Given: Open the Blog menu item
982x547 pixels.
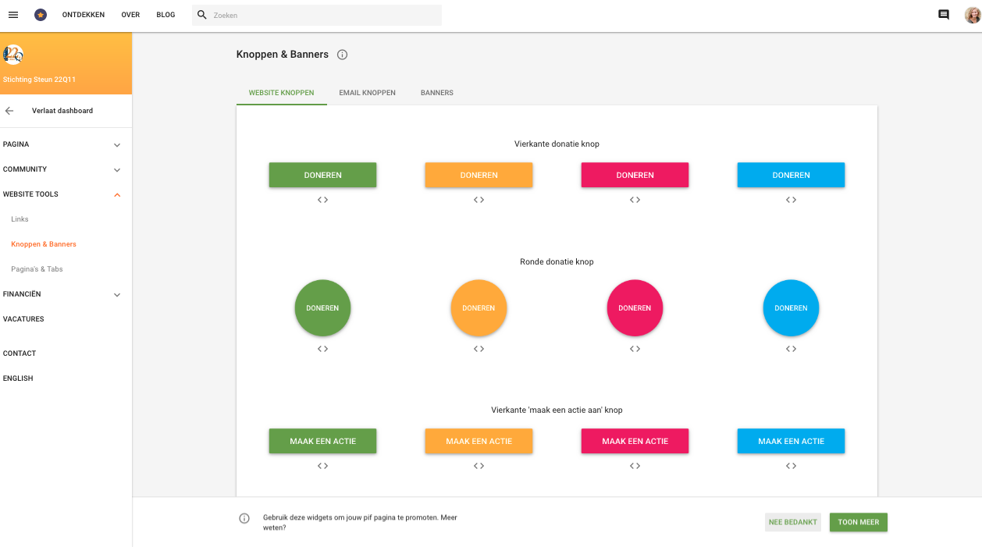Looking at the screenshot, I should (165, 15).
